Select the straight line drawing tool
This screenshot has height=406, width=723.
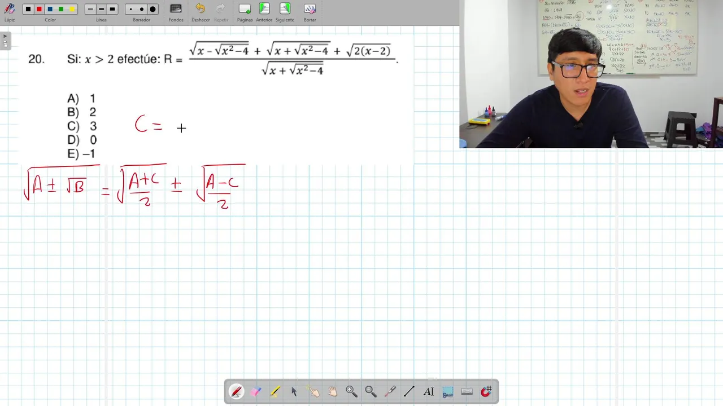409,391
